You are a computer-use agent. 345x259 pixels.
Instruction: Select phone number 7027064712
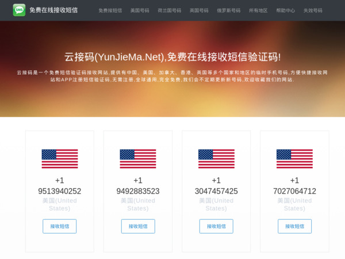[x=294, y=191]
